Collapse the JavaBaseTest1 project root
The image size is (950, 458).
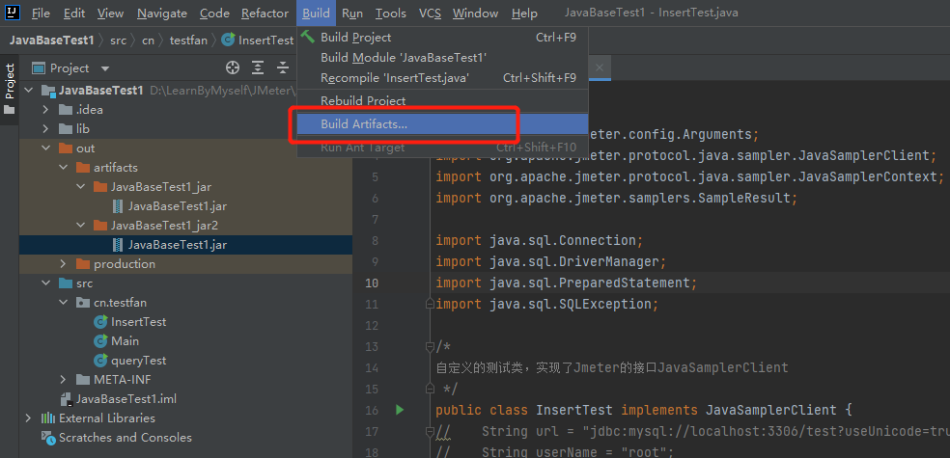tap(28, 90)
